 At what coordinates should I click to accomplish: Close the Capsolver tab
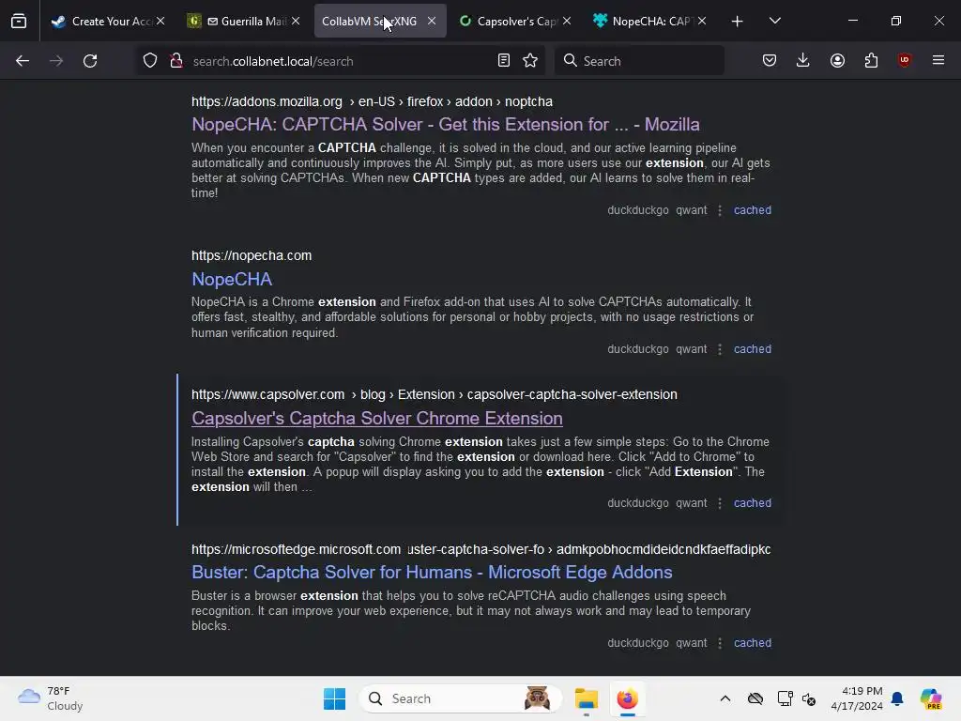pyautogui.click(x=567, y=21)
